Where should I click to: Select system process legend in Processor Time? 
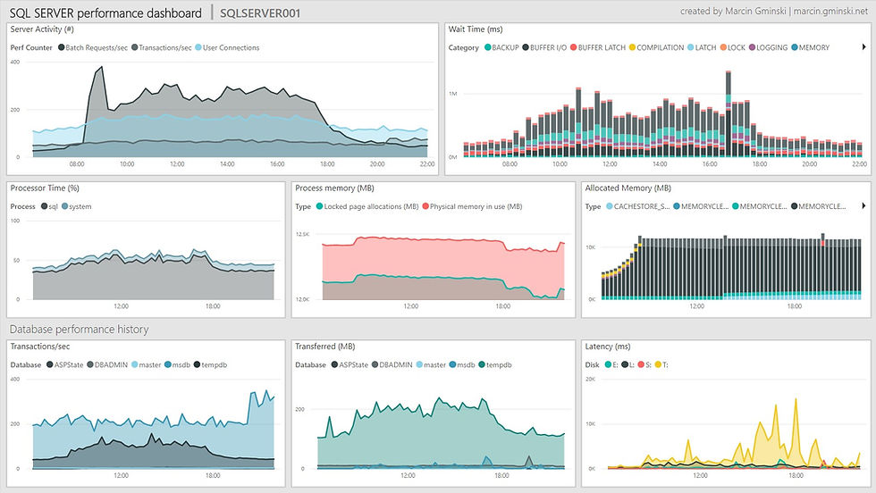pos(77,206)
